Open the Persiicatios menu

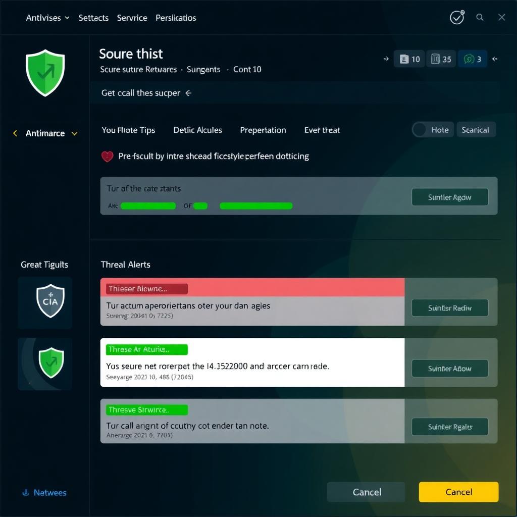[x=176, y=18]
